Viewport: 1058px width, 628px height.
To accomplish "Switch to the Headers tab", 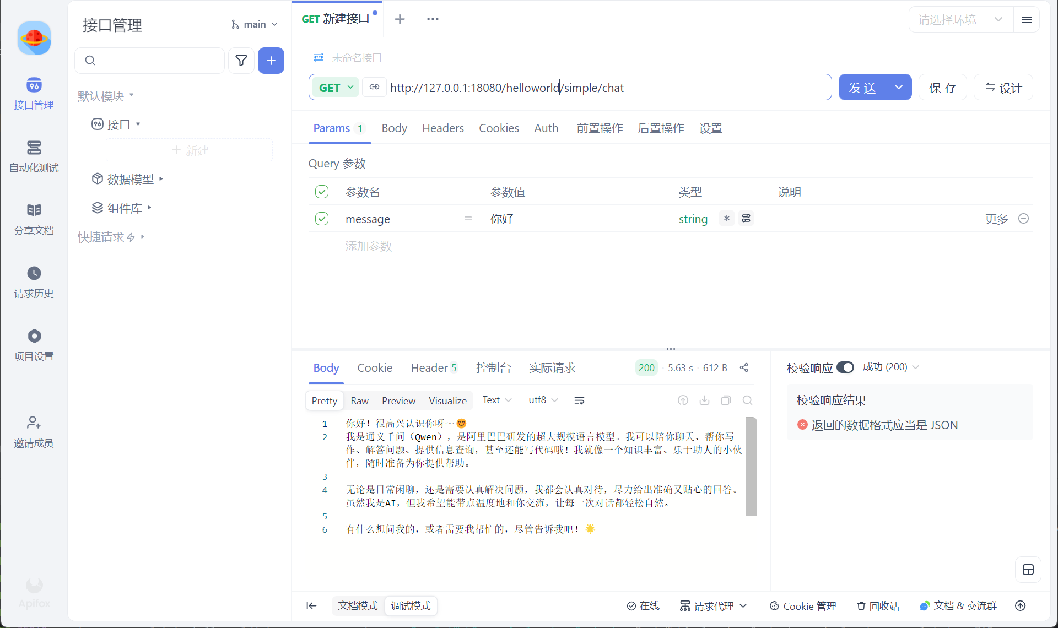I will click(443, 128).
